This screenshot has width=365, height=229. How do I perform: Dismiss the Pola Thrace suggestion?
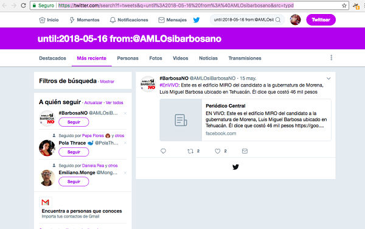click(x=125, y=143)
